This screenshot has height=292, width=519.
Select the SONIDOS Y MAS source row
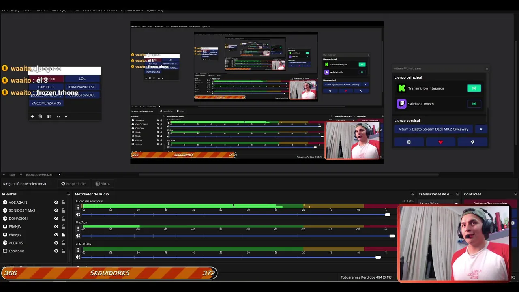pos(35,210)
